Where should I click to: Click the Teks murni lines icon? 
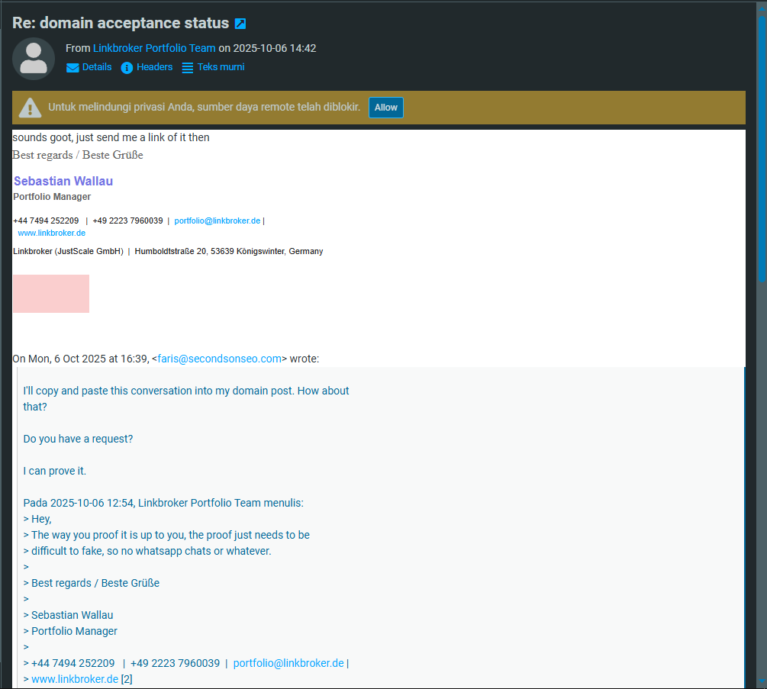coord(188,67)
